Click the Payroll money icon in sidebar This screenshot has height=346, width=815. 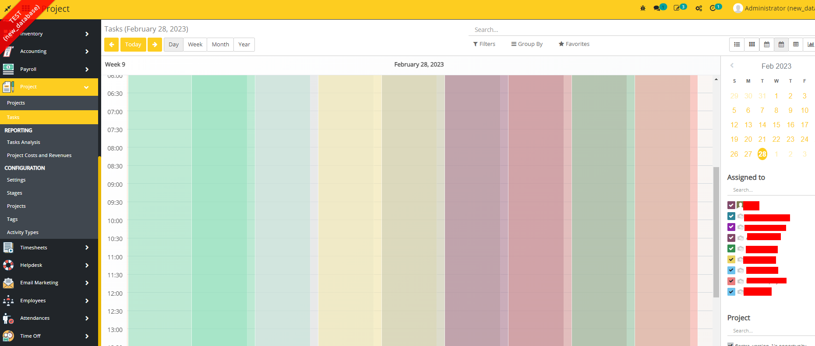[x=8, y=69]
